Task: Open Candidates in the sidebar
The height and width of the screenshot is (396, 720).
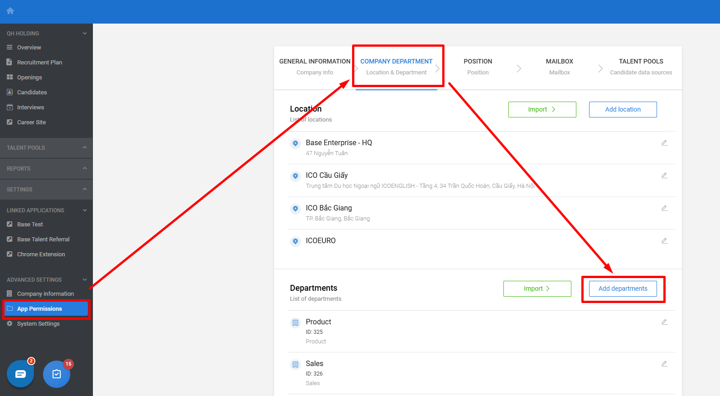Action: [x=32, y=92]
